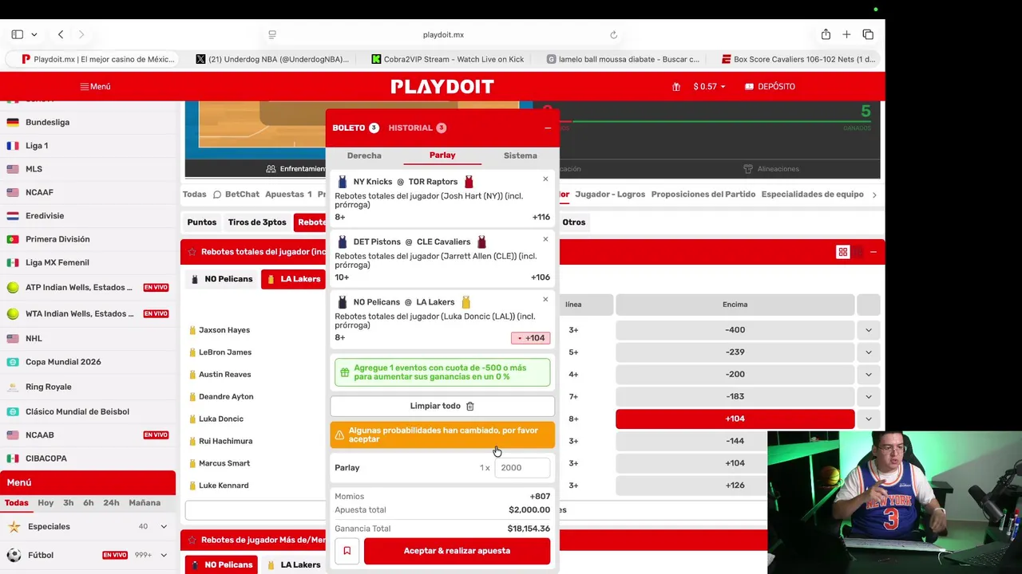
Task: Click the Limpiar todo button
Action: pos(442,406)
